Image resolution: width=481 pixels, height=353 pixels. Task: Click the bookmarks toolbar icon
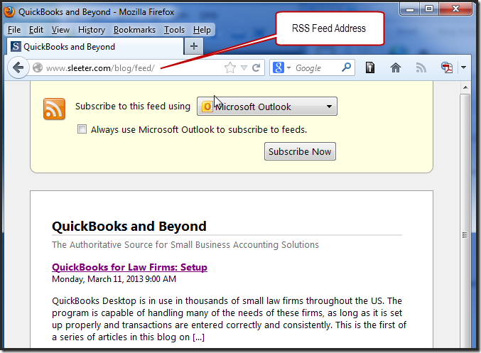(x=370, y=67)
